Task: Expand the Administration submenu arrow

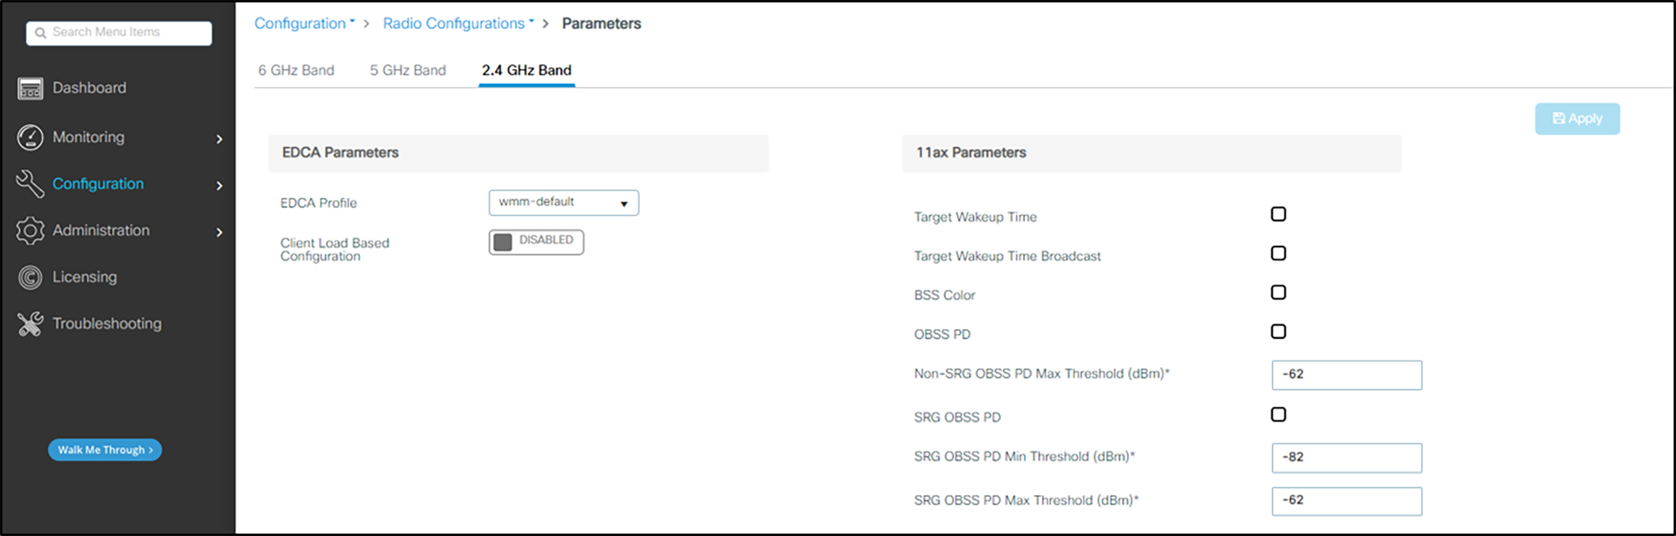Action: 220,232
